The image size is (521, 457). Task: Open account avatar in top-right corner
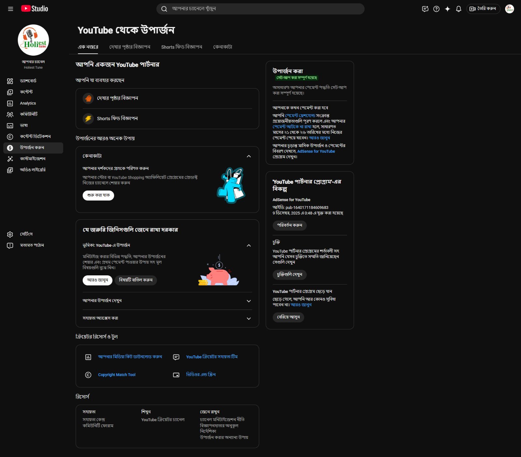[x=509, y=9]
